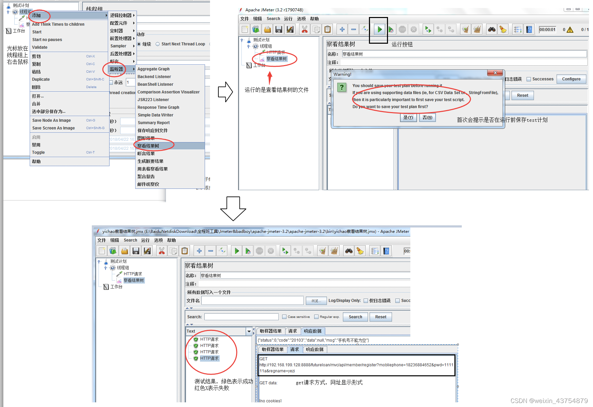Click 添加 in the context menu

69,15
